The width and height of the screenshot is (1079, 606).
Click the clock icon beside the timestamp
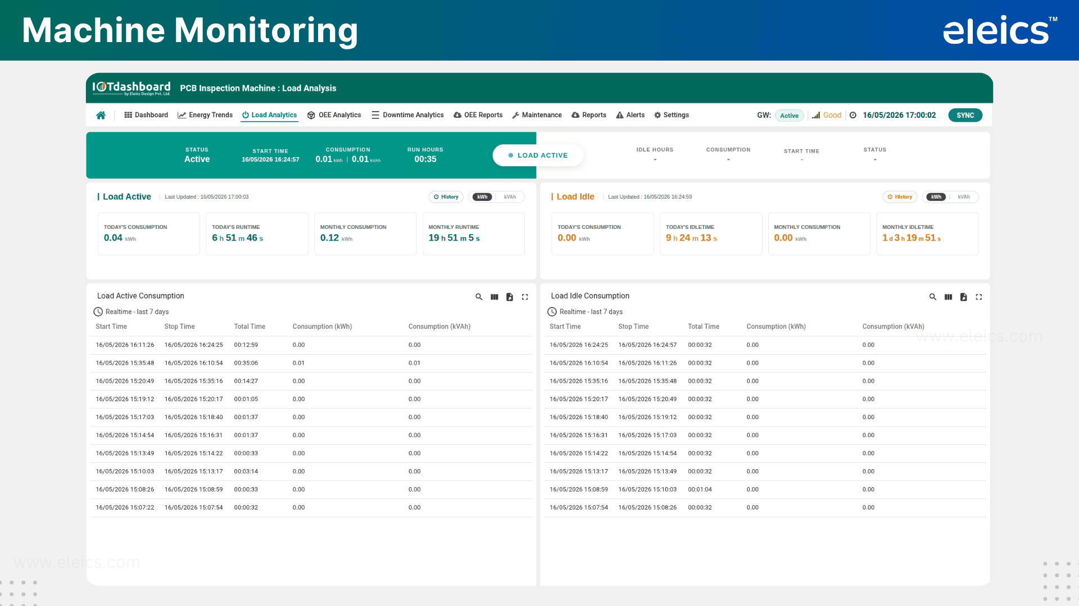[853, 115]
